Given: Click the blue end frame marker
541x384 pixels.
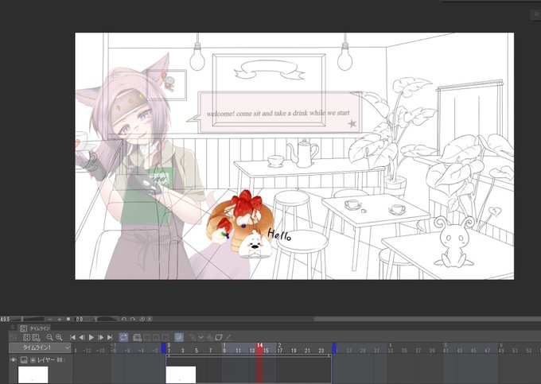Looking at the screenshot, I should [334, 347].
